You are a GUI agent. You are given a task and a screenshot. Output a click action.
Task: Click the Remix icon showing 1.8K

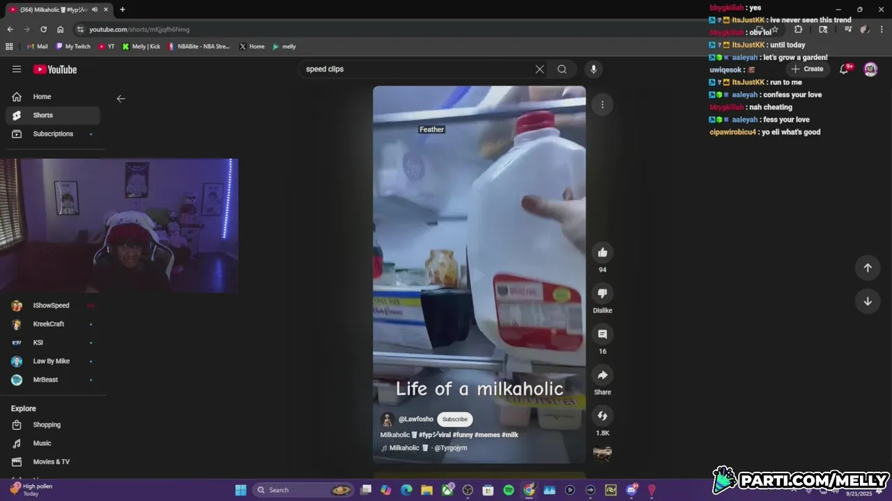602,416
